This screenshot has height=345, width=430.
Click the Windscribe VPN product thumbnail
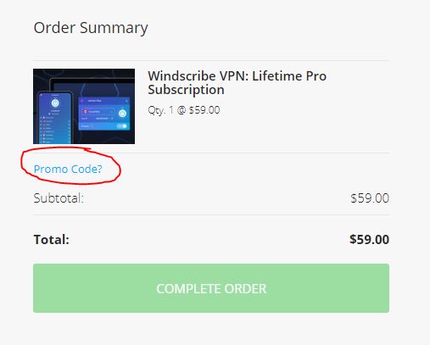pos(84,106)
